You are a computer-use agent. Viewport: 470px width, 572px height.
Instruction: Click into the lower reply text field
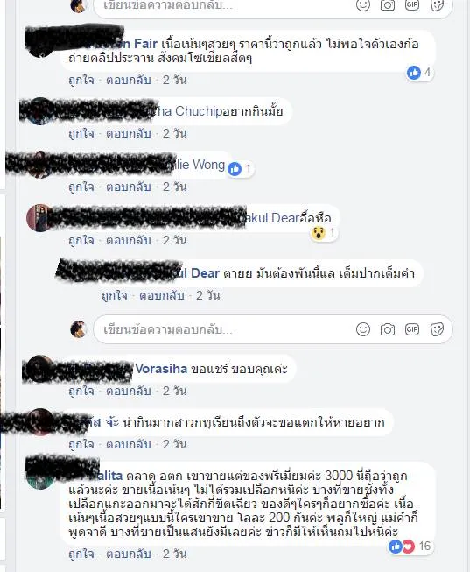[222, 329]
